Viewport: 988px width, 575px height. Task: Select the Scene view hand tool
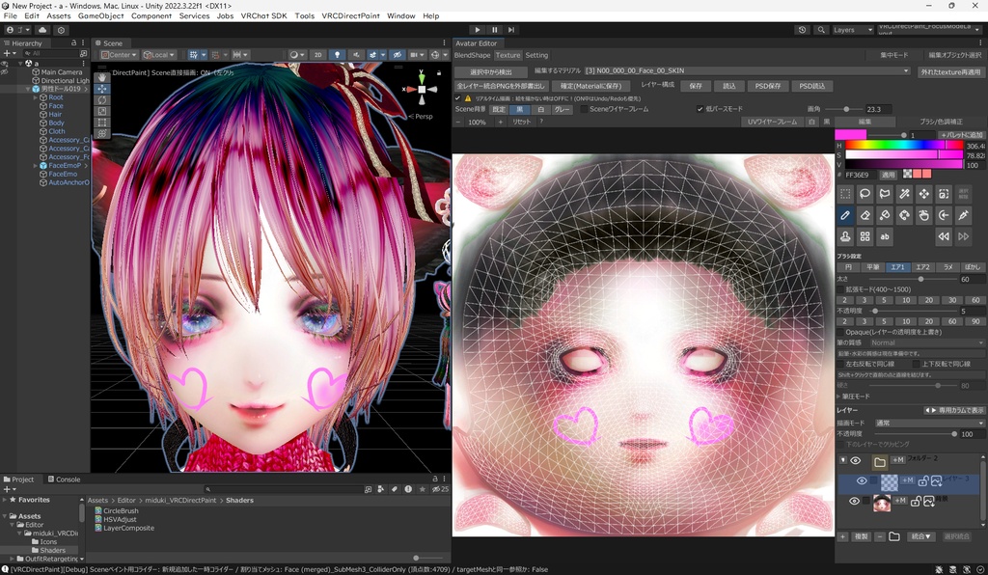click(102, 77)
